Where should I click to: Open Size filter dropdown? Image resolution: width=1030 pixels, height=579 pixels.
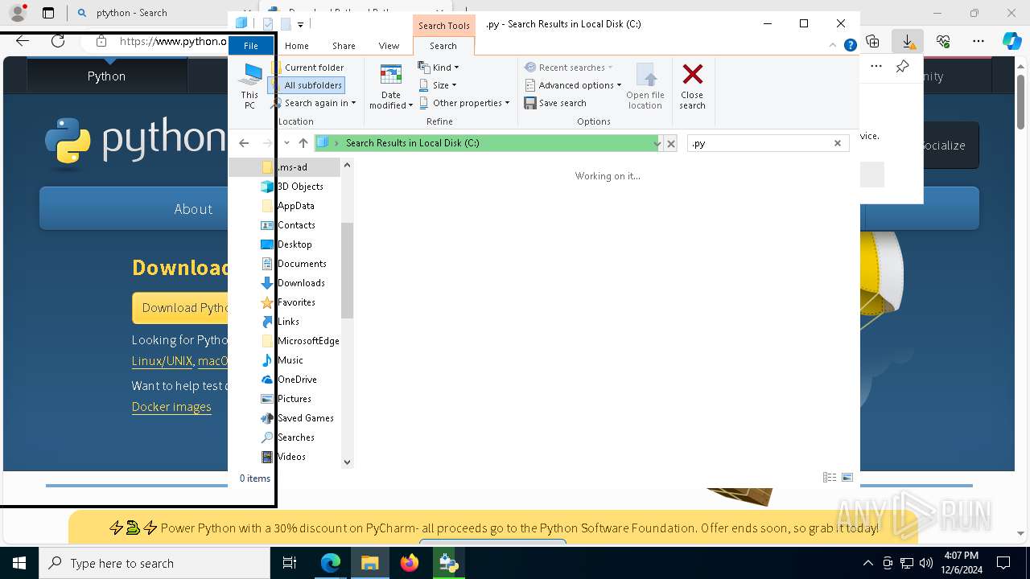[438, 85]
